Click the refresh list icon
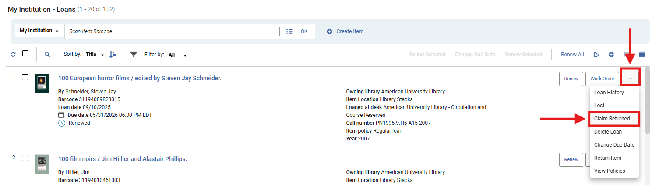 [x=13, y=55]
